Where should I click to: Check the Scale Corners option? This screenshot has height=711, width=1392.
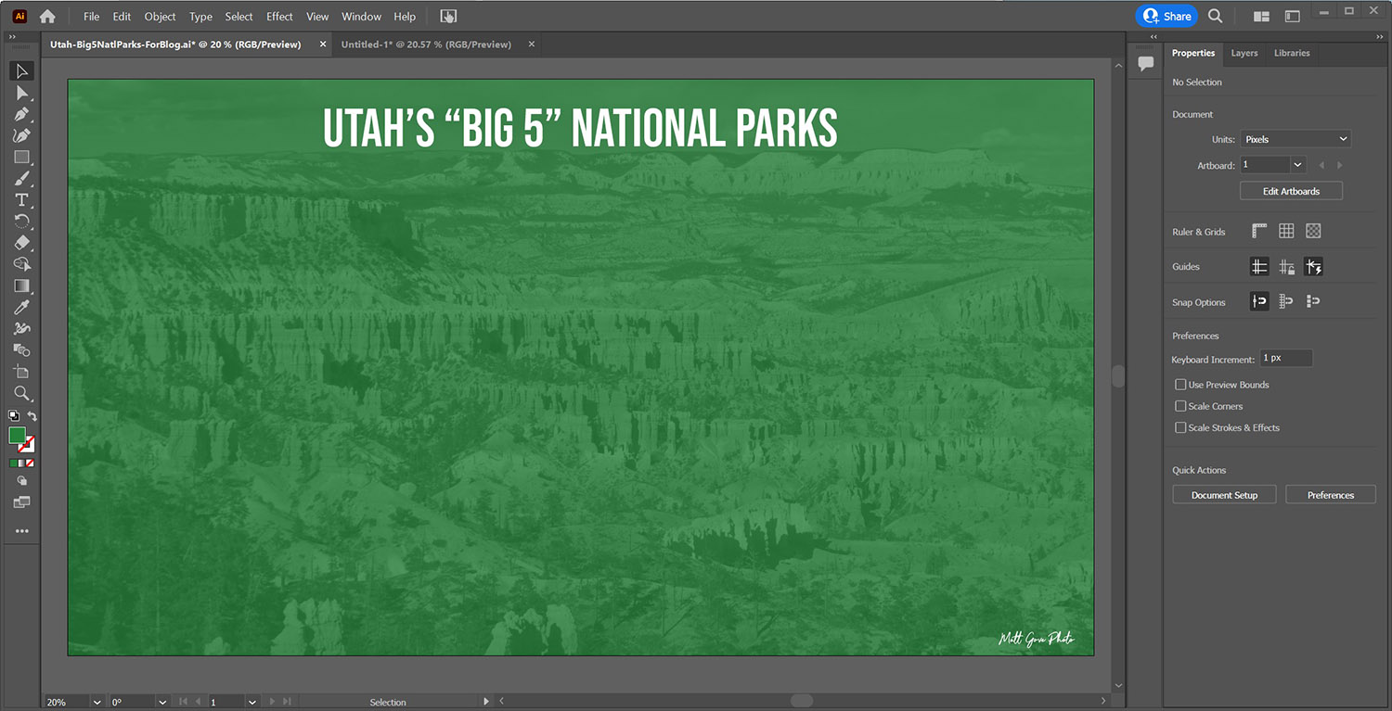click(x=1180, y=406)
